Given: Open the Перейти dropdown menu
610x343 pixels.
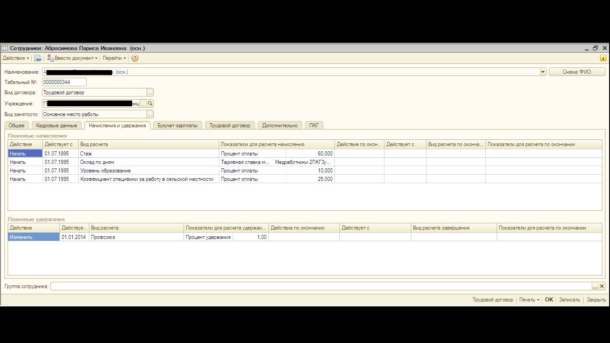Looking at the screenshot, I should pos(114,58).
